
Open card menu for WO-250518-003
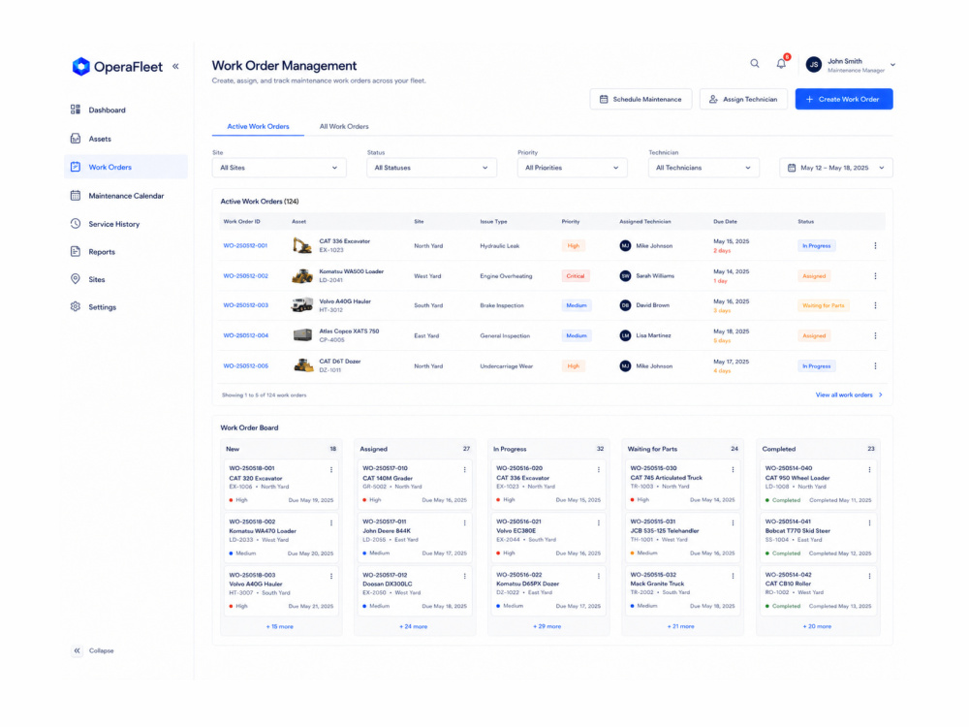click(331, 576)
